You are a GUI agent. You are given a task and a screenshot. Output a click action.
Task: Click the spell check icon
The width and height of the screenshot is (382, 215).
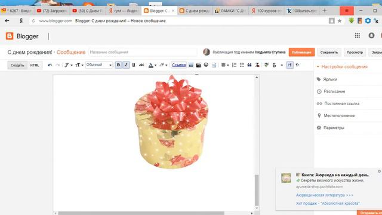point(266,65)
